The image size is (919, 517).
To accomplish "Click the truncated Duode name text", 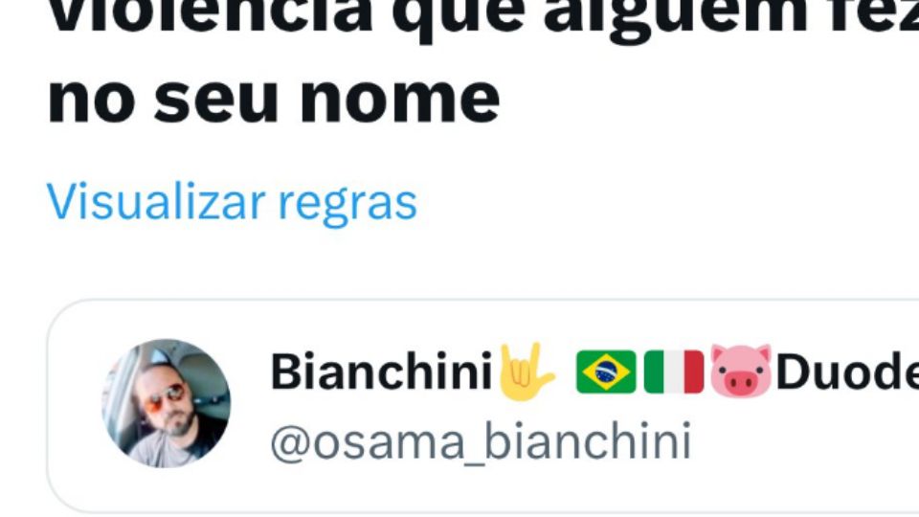I will coord(847,371).
